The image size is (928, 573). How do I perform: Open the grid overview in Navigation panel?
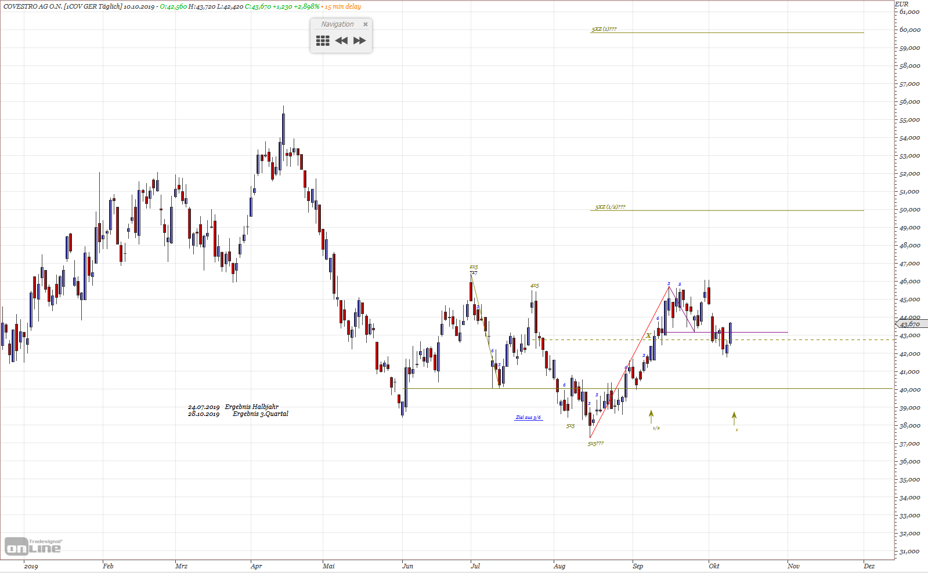click(x=323, y=41)
